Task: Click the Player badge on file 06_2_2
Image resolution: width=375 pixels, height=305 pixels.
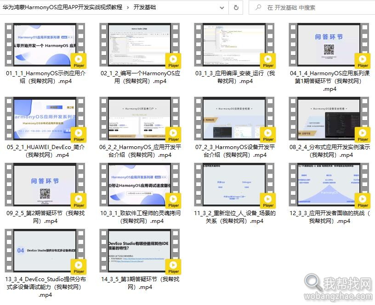Action: tap(173, 135)
